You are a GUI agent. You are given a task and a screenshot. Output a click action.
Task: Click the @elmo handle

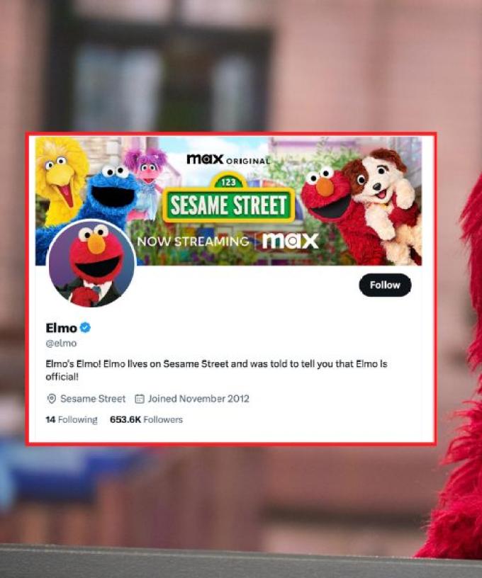(x=61, y=343)
